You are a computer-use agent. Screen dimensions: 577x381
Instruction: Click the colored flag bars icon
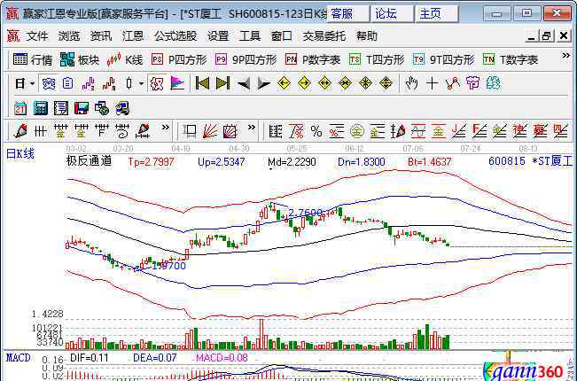pos(177,84)
